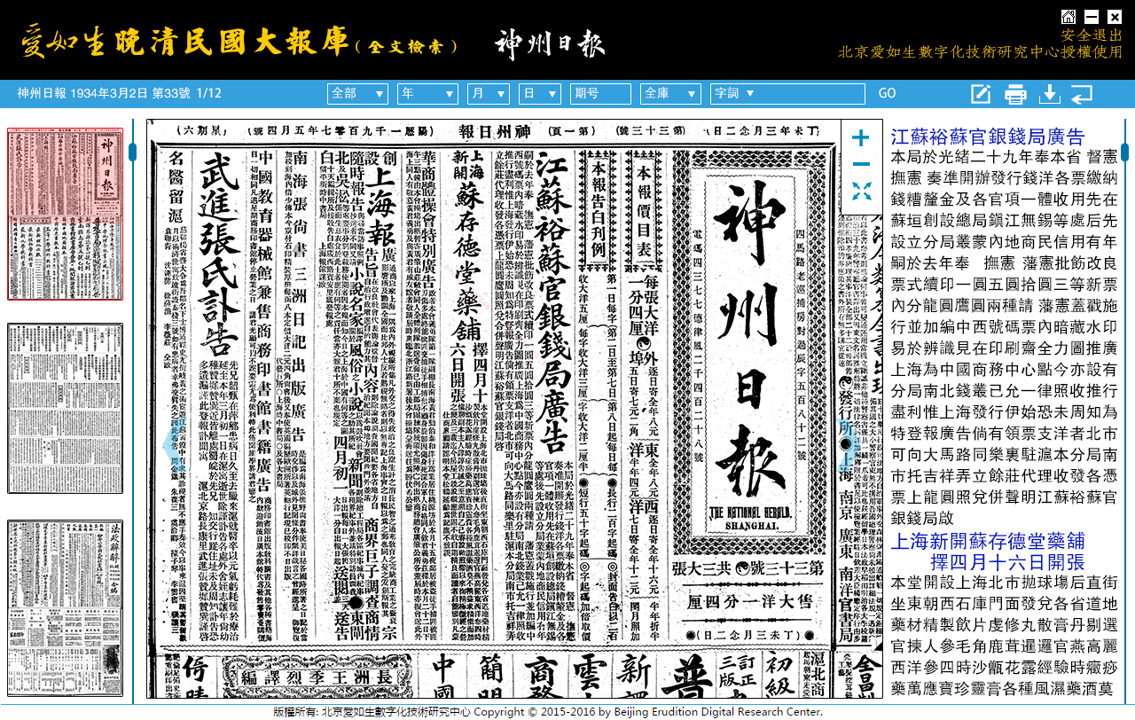Image resolution: width=1135 pixels, height=720 pixels.
Task: Open the 全庫 database dropdown
Action: 670,92
